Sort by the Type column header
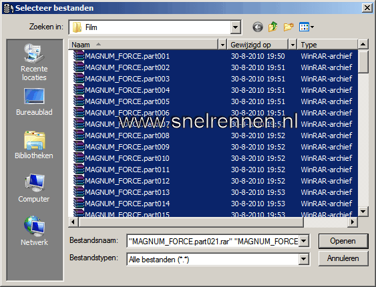376x287 pixels. tap(327, 45)
